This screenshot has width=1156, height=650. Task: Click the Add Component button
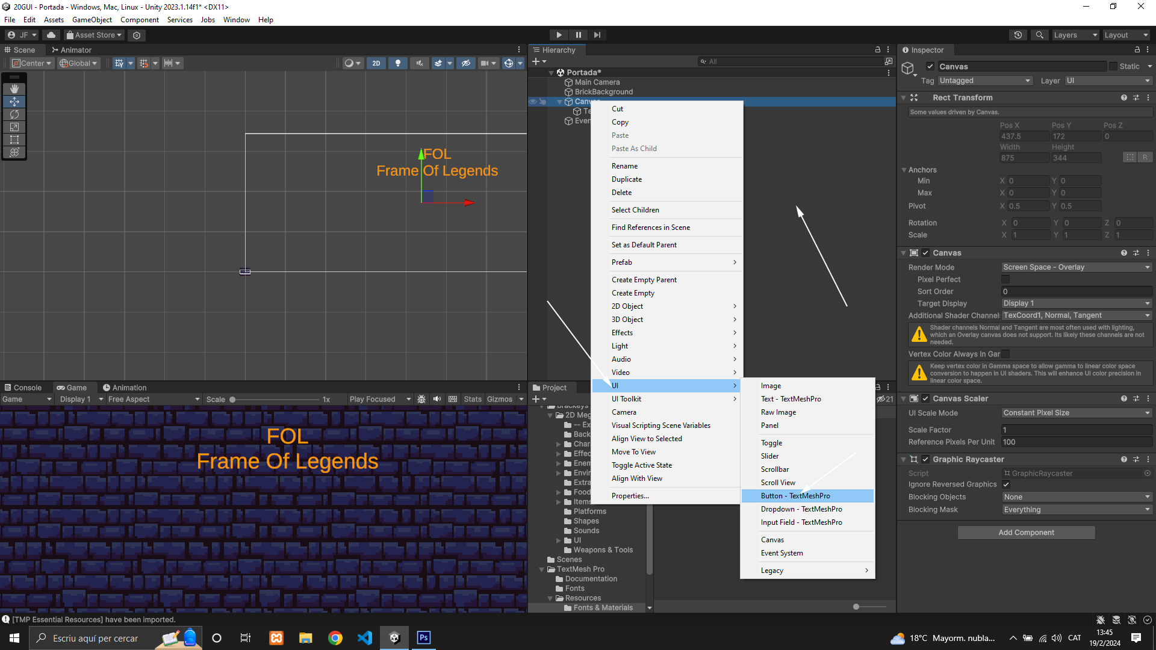1026,533
